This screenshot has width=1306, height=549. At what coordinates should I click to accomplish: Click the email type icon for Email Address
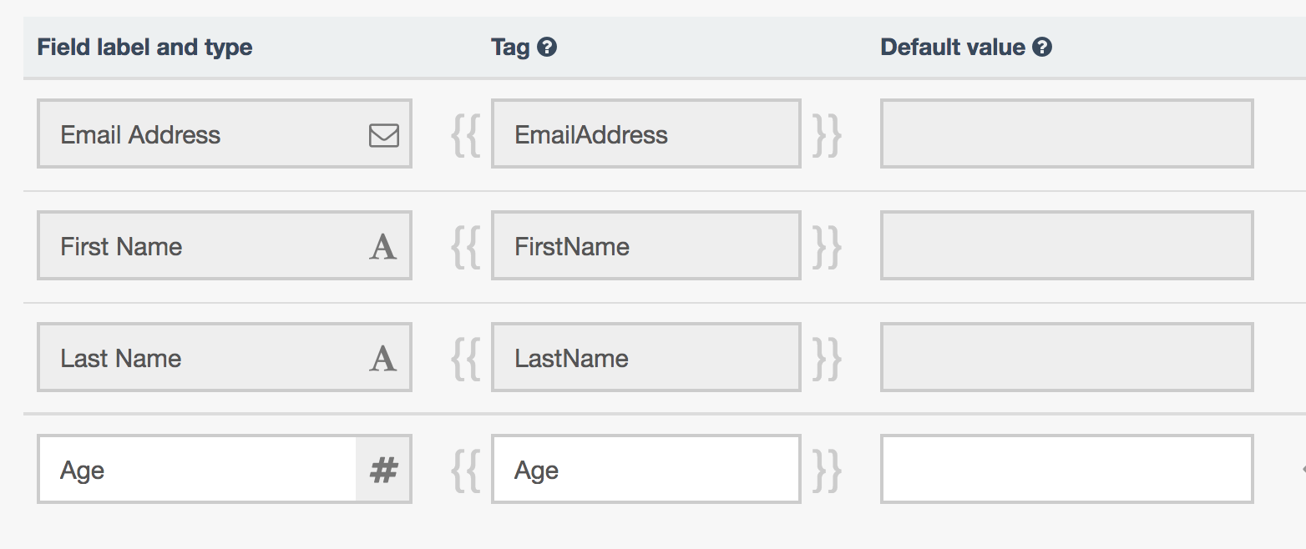point(383,135)
